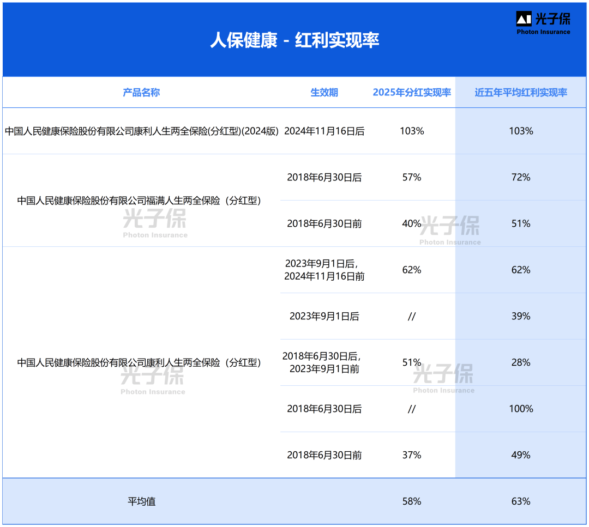Image resolution: width=589 pixels, height=527 pixels.
Task: Click the // placeholder in the 100% row
Action: [412, 409]
